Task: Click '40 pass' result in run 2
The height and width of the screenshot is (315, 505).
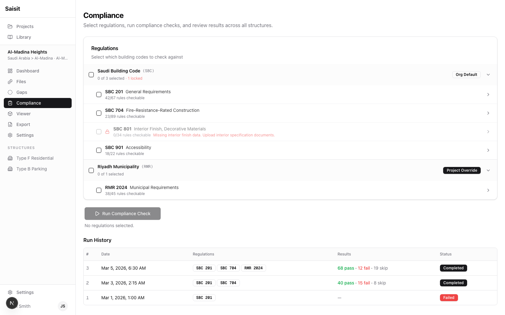Action: point(346,283)
